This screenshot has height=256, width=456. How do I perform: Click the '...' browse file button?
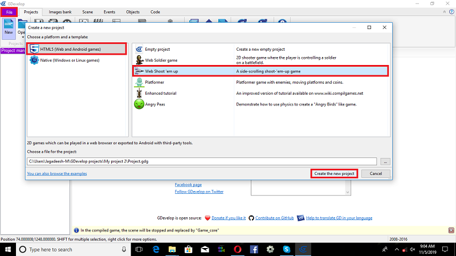point(385,162)
